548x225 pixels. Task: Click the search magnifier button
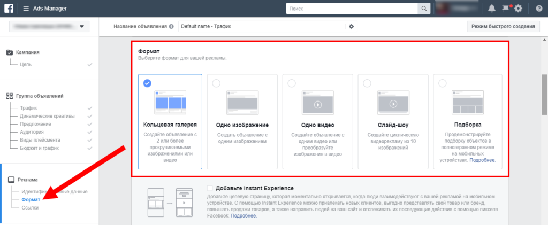423,9
